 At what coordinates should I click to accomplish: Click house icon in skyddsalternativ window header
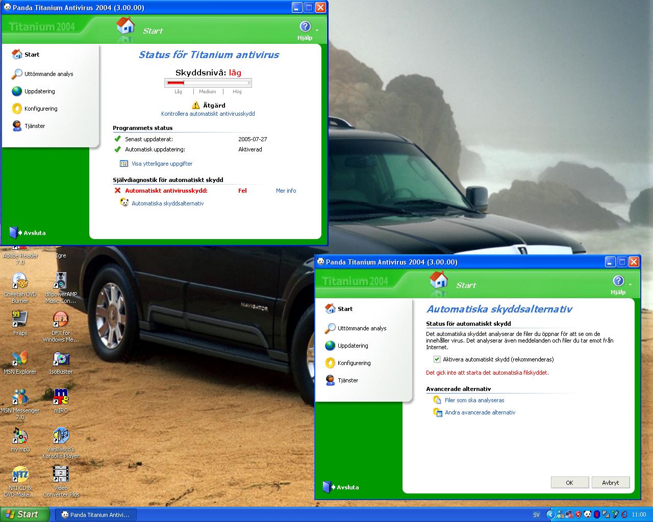[x=439, y=280]
